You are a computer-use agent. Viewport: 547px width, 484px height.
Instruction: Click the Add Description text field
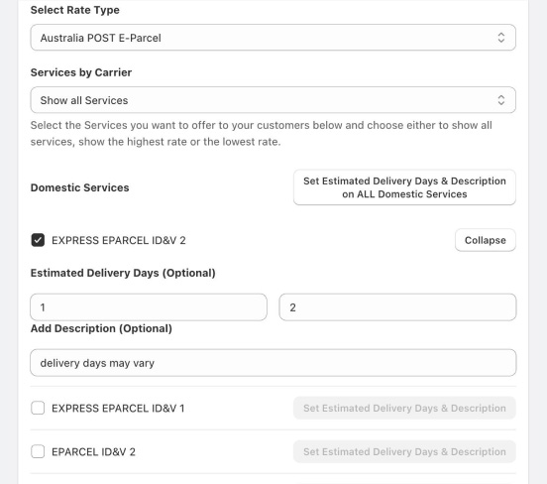click(x=273, y=363)
